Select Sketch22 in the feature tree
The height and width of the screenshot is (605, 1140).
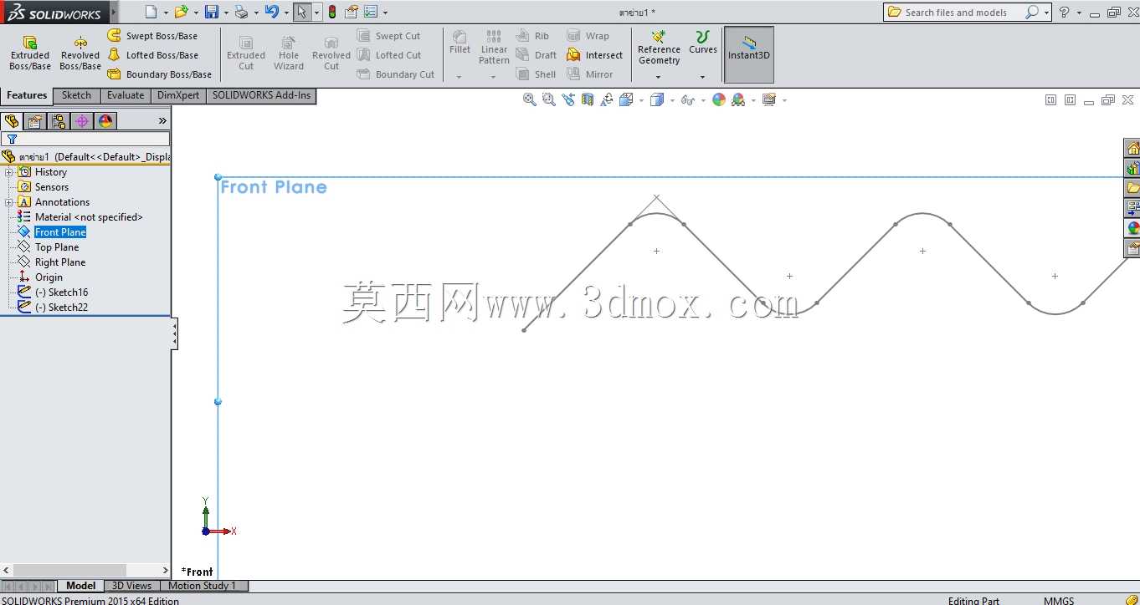click(61, 308)
